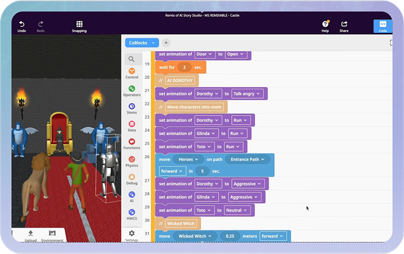Open the Wicked Witch dropdown in move block
This screenshot has width=404, height=254.
(x=195, y=236)
